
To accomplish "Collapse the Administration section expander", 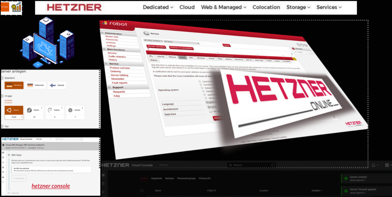I will (x=102, y=33).
